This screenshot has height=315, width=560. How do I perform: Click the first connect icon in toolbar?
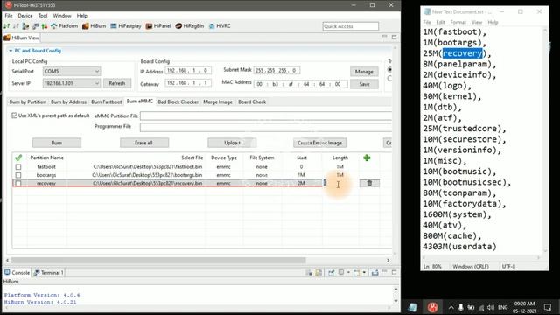pyautogui.click(x=7, y=26)
